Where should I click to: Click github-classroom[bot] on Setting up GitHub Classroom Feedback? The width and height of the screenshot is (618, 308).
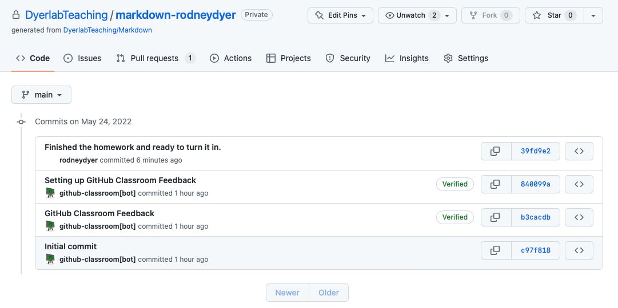point(97,193)
